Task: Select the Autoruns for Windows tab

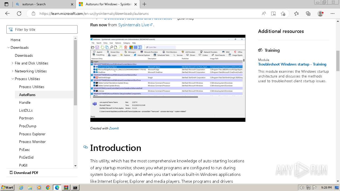Action: [x=108, y=4]
